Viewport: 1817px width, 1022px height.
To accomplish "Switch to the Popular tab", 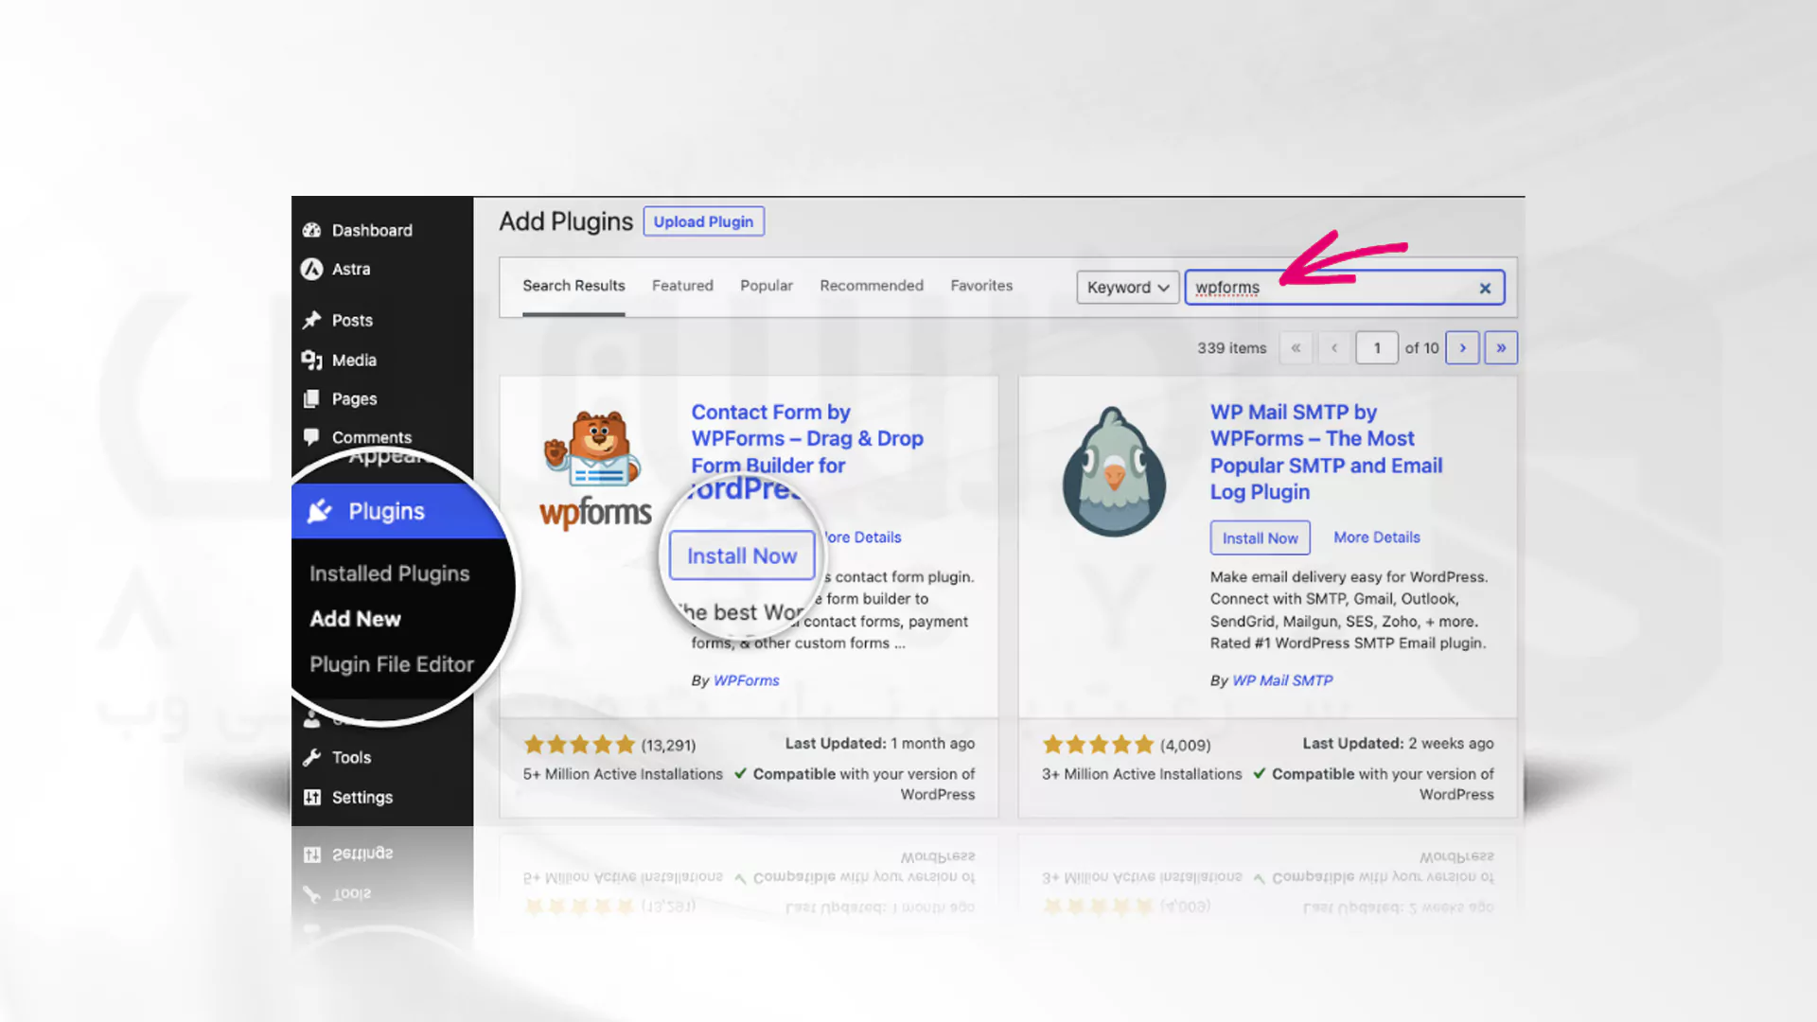I will point(767,285).
